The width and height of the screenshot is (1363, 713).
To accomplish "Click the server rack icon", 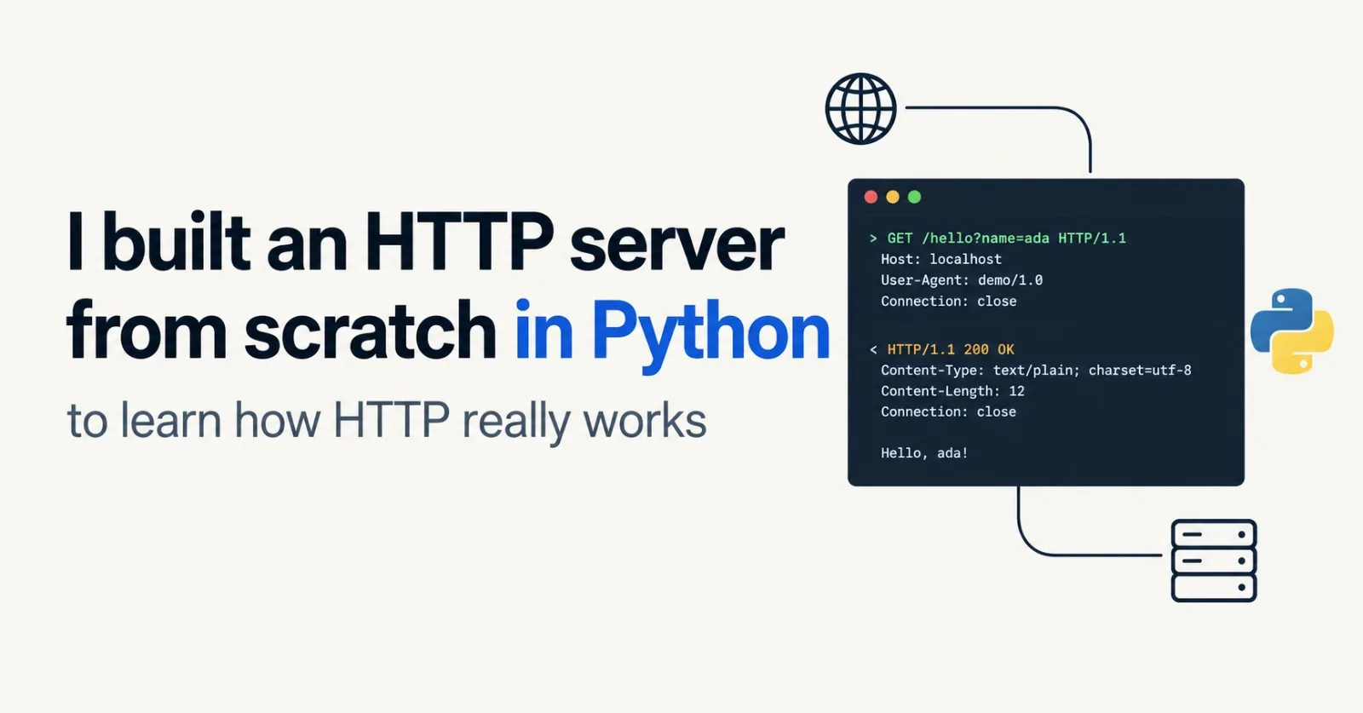I will click(x=1214, y=561).
